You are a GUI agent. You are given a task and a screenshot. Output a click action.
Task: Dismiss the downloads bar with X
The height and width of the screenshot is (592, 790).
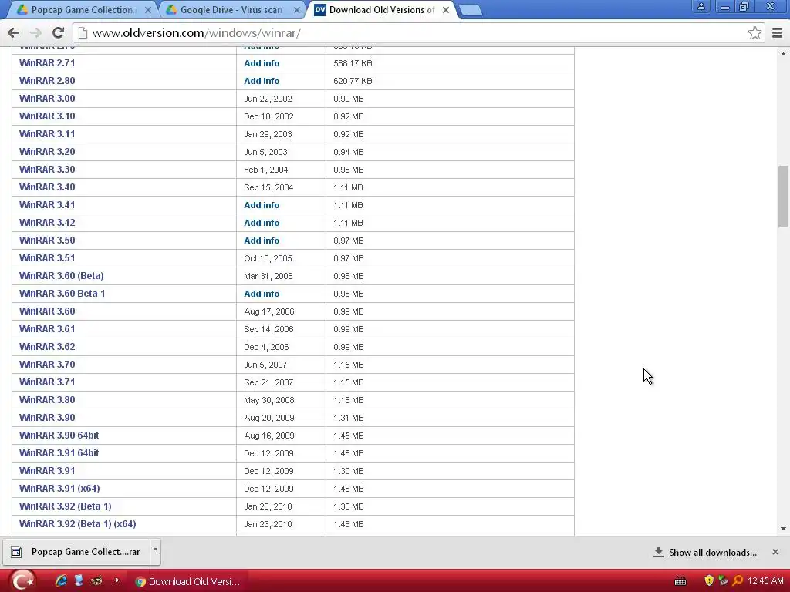[x=775, y=552]
